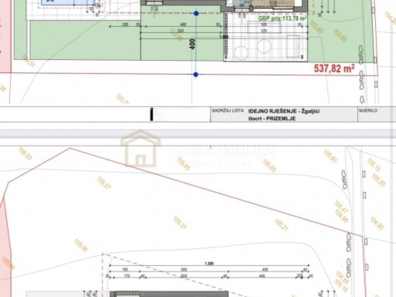Click the SADRŽAJ LISTA label
This screenshot has width=396, height=297.
(228, 111)
